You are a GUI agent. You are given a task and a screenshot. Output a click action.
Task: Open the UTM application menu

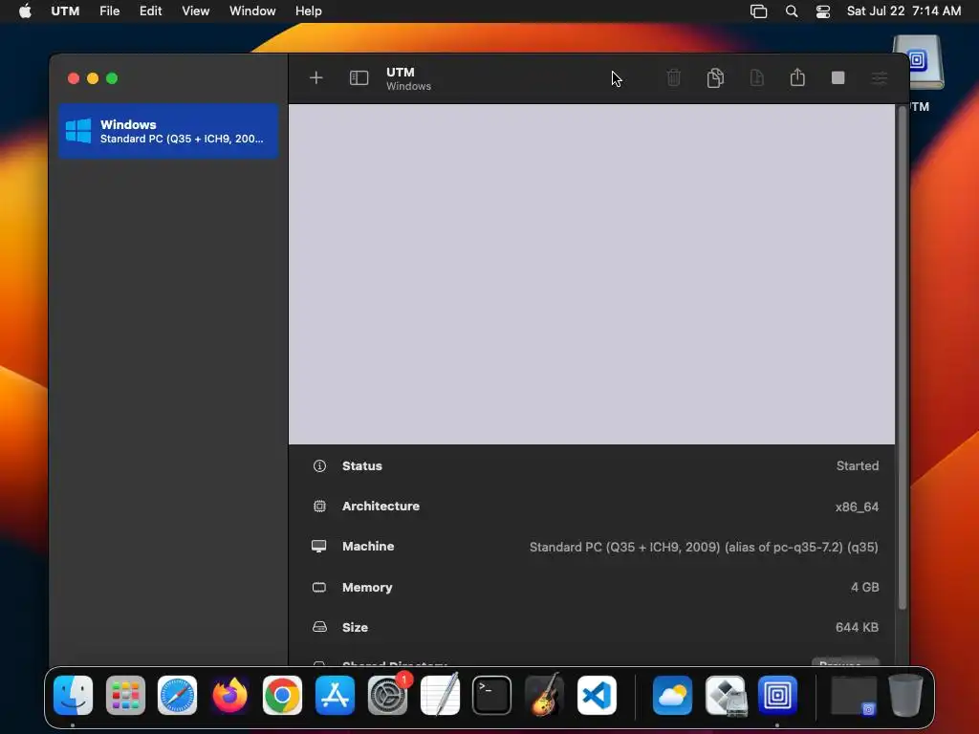coord(65,11)
